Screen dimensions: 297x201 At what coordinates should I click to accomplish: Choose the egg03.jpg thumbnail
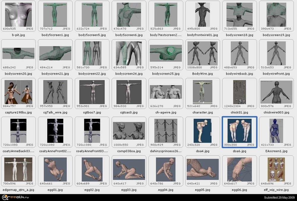click(129, 169)
